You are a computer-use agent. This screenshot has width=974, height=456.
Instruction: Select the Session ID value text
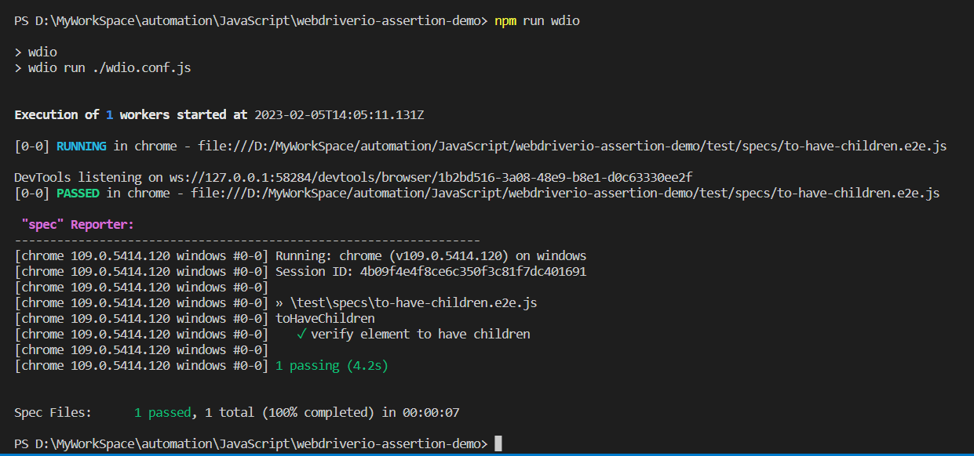click(471, 270)
